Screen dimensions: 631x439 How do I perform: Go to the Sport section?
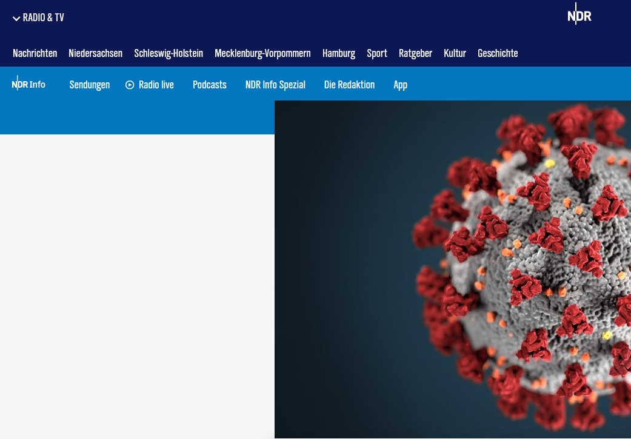tap(377, 53)
